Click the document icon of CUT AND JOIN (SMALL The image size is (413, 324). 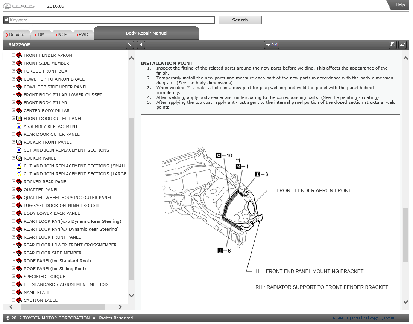pos(19,166)
